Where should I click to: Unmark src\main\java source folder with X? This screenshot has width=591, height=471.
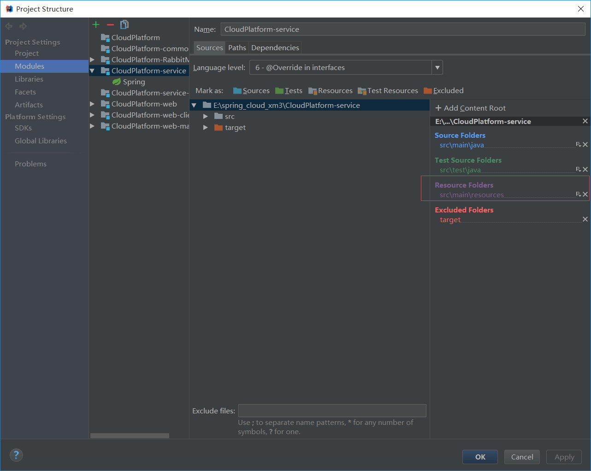[x=585, y=145]
